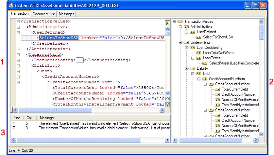
Task: Click the LoanTerms element icon in the tree
Action: point(198,58)
